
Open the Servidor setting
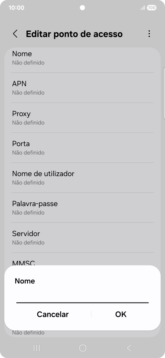point(82,237)
